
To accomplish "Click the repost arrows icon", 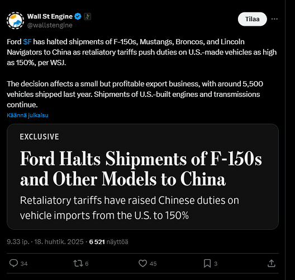I will point(78,263).
